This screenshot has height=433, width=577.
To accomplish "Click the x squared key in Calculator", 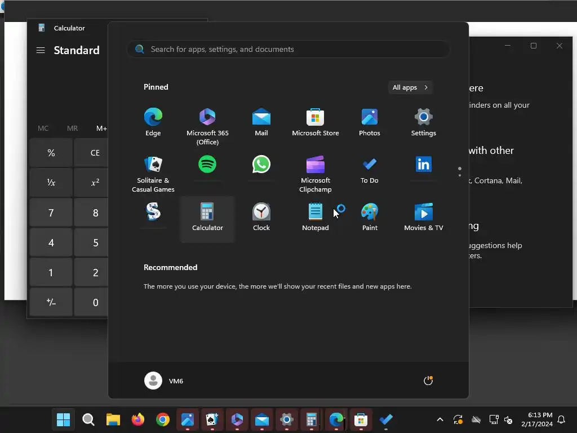I will tap(91, 183).
